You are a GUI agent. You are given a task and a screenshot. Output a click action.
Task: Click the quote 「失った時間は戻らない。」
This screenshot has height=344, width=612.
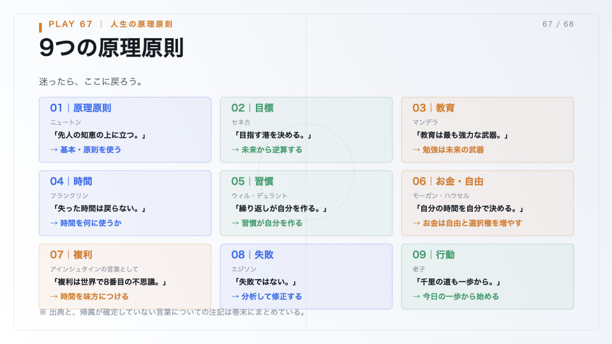[99, 208]
